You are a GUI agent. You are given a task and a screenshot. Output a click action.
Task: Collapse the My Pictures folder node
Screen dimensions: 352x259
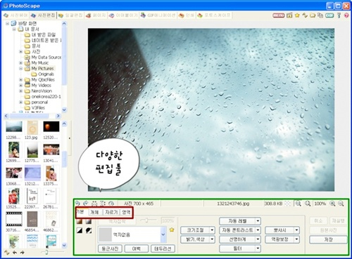point(20,69)
